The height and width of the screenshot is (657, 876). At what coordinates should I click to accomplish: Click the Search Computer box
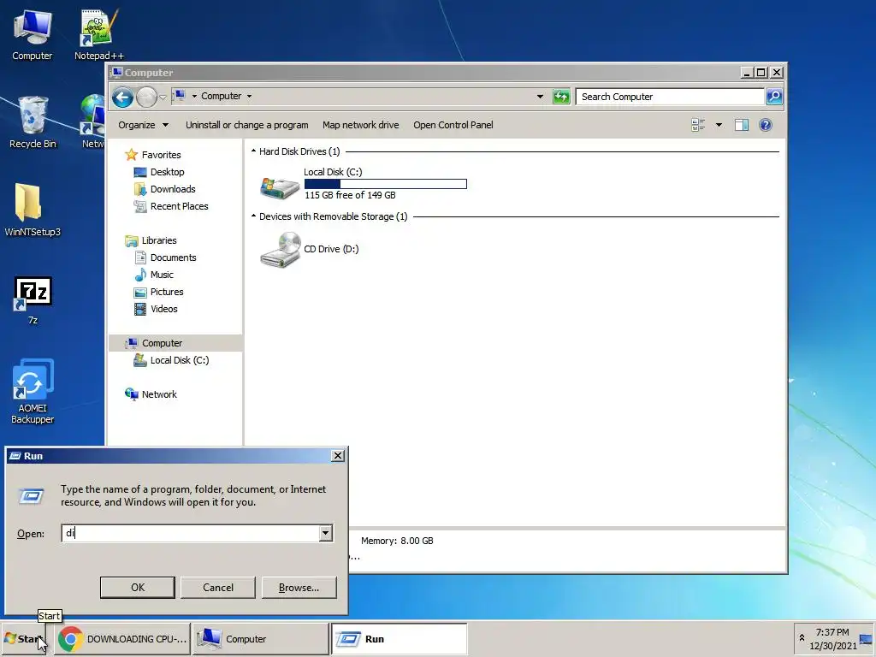[669, 97]
